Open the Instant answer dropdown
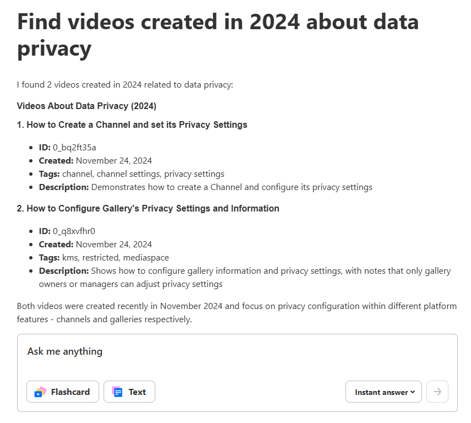This screenshot has height=423, width=471. (383, 392)
